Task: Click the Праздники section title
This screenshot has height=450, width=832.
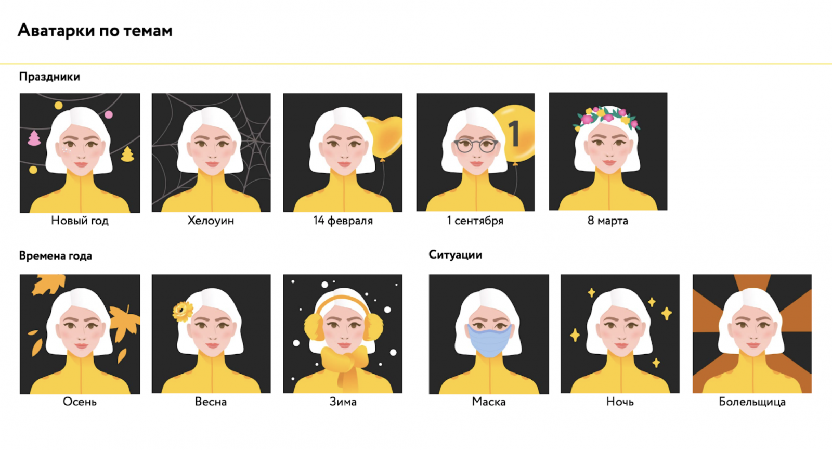Action: pyautogui.click(x=49, y=76)
